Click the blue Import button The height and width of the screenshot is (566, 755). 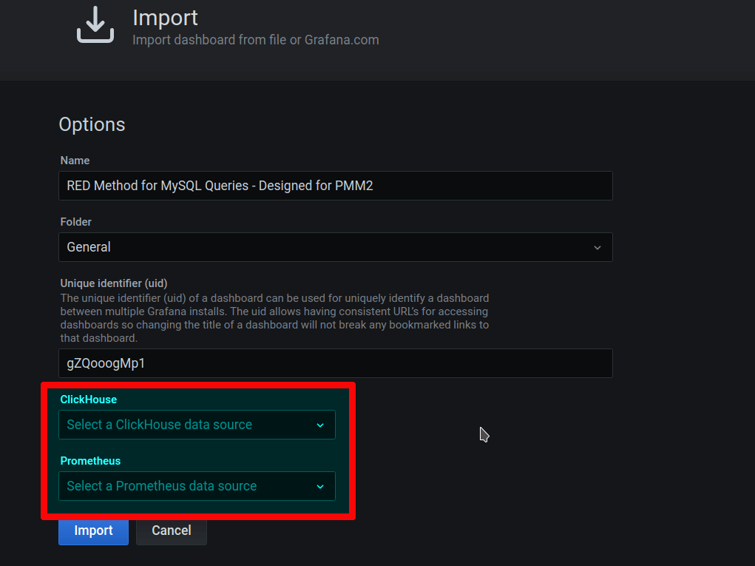93,530
